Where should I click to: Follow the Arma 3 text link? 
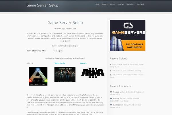coord(83,63)
